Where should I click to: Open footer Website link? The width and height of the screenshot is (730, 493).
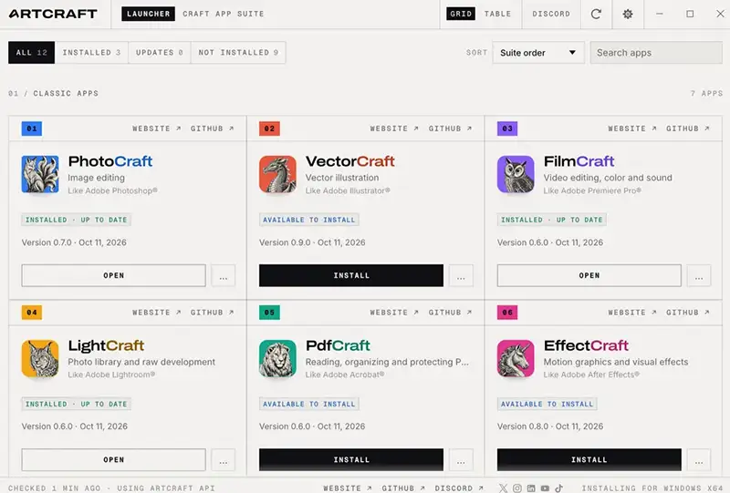(x=348, y=488)
